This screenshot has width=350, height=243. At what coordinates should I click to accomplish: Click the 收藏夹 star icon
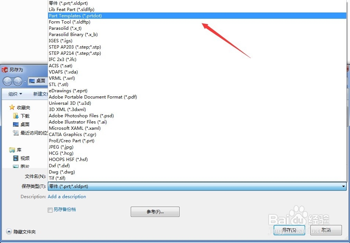[12, 107]
